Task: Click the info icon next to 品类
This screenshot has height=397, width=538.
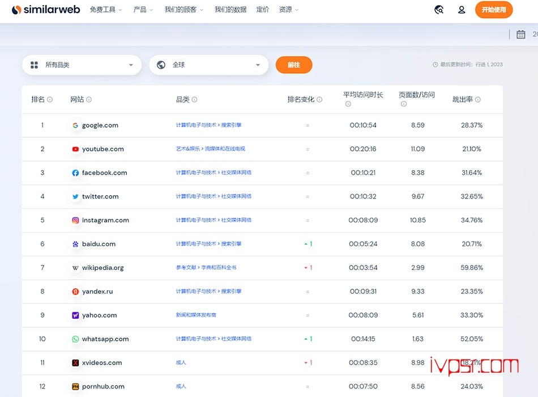Action: point(195,99)
